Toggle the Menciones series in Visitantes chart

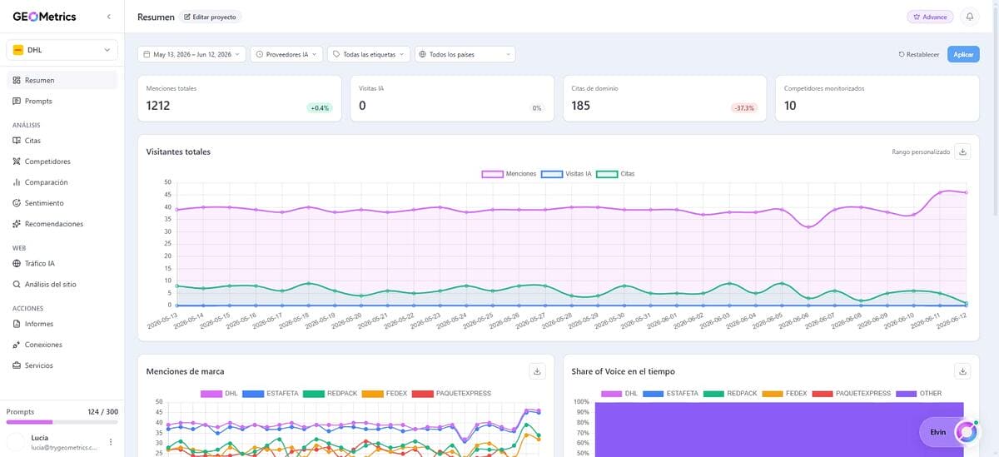click(x=509, y=174)
